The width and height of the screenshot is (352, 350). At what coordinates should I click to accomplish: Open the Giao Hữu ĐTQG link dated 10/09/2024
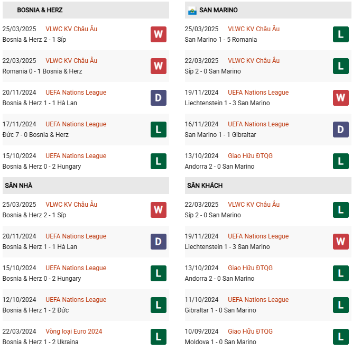click(250, 331)
